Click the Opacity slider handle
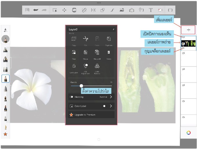 [81, 86]
